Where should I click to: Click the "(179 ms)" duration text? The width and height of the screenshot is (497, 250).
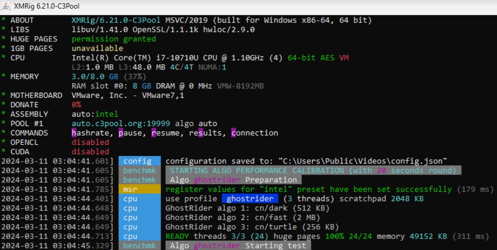click(x=475, y=189)
